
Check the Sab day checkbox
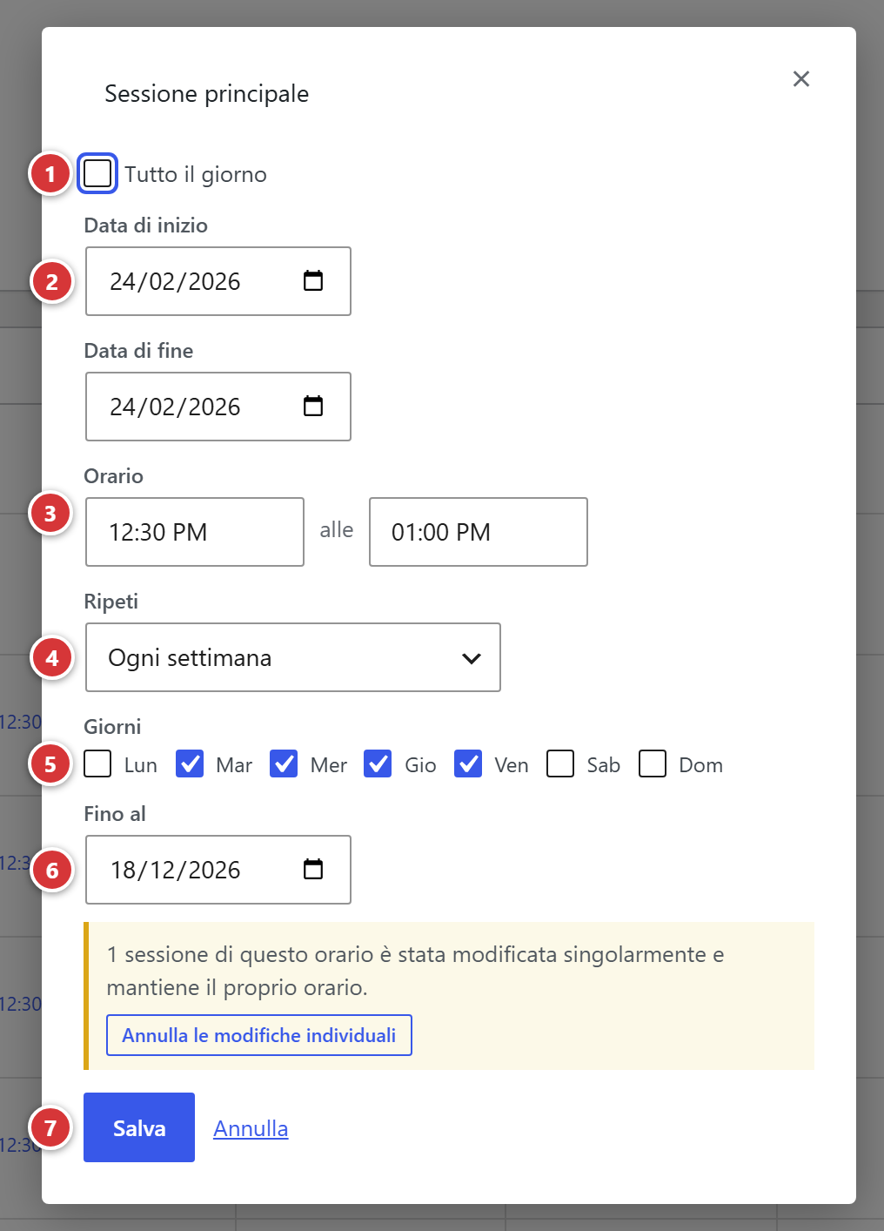click(x=560, y=763)
